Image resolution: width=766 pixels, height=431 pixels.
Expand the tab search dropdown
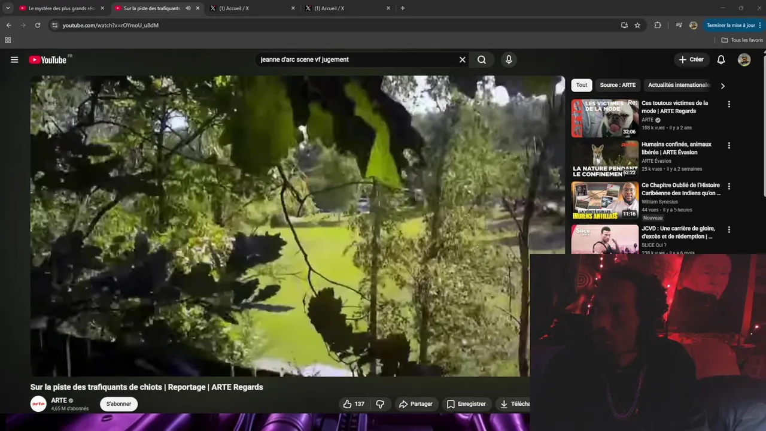click(8, 8)
